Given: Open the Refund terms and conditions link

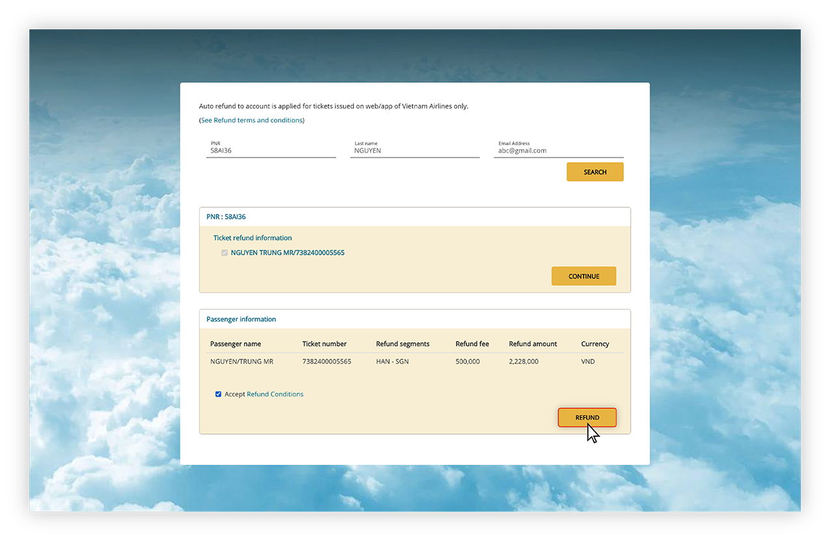Looking at the screenshot, I should [252, 120].
